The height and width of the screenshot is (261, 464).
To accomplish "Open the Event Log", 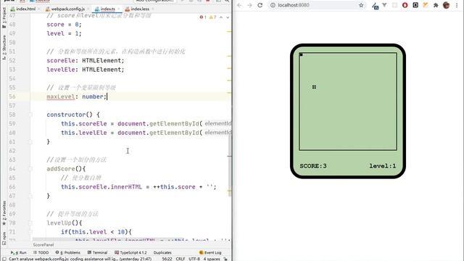I will pyautogui.click(x=210, y=252).
